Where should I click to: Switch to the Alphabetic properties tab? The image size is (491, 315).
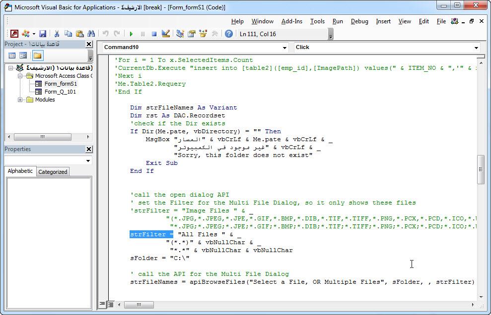pyautogui.click(x=20, y=171)
